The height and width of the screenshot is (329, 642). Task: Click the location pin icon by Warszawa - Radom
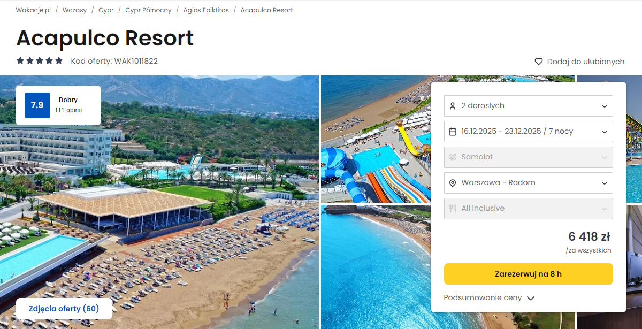click(453, 183)
